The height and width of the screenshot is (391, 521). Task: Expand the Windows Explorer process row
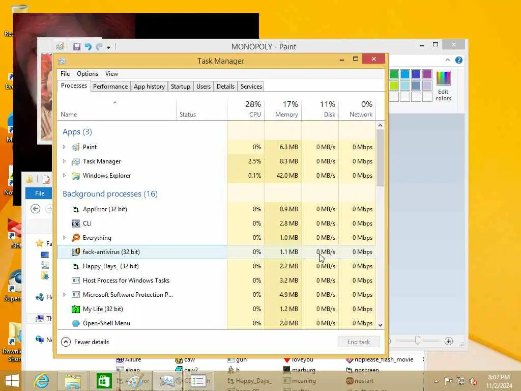(x=65, y=176)
